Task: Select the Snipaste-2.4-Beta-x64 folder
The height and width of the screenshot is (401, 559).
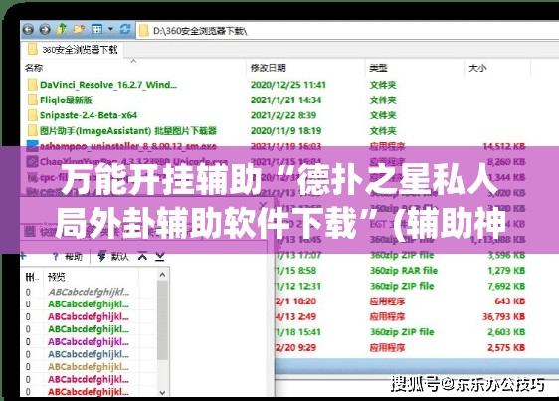Action: pos(89,115)
